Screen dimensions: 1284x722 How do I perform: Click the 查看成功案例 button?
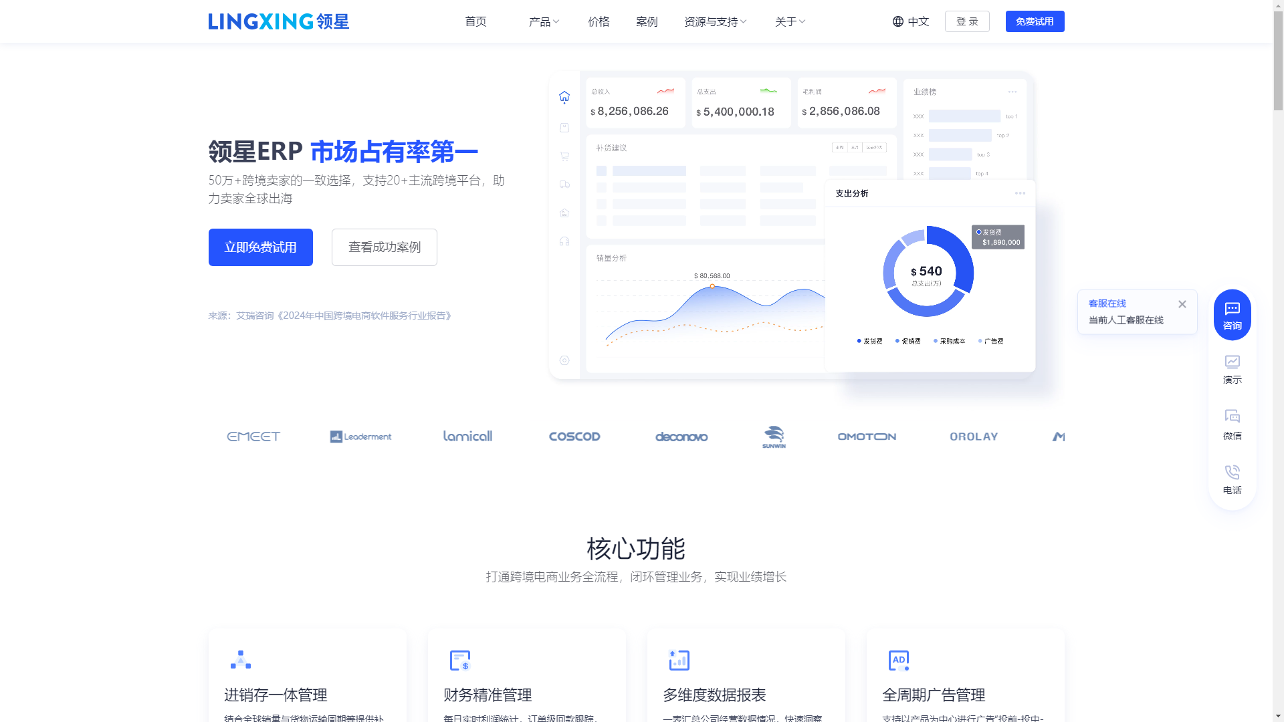tap(383, 247)
